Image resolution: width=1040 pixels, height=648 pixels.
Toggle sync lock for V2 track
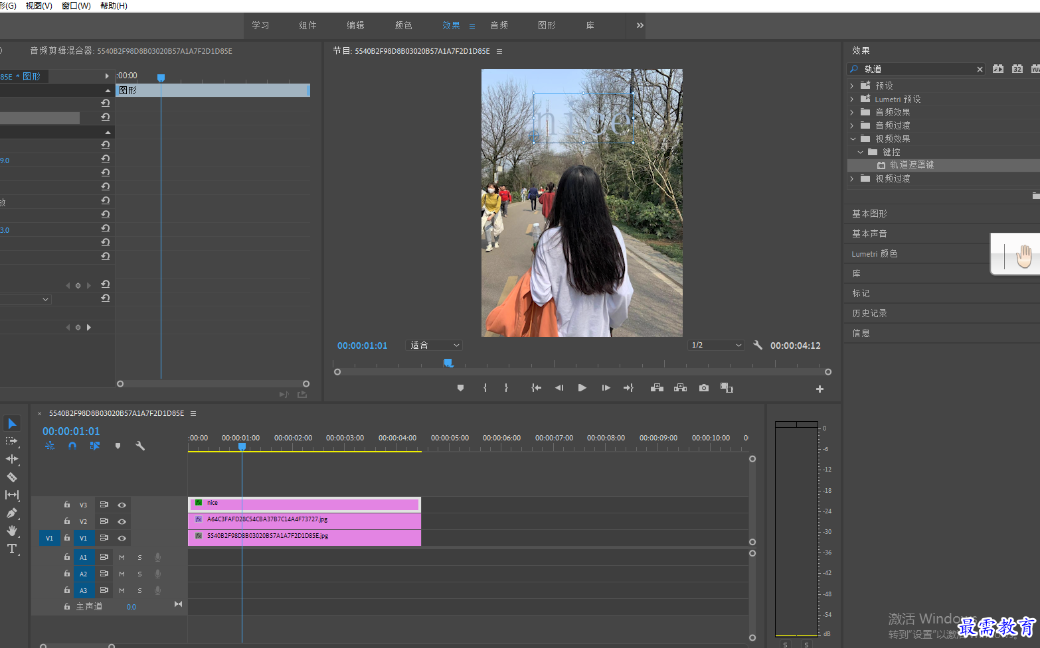coord(104,521)
